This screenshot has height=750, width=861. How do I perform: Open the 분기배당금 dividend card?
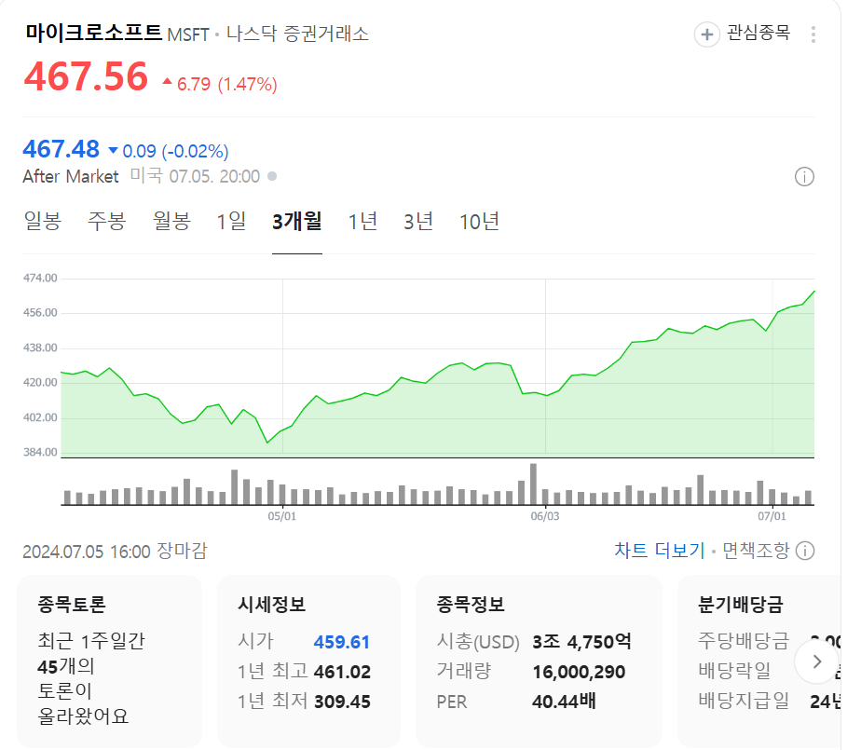coord(759,661)
